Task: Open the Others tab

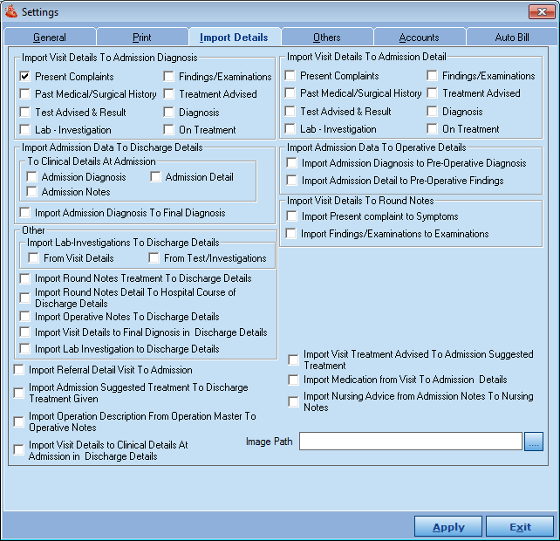Action: [x=327, y=38]
